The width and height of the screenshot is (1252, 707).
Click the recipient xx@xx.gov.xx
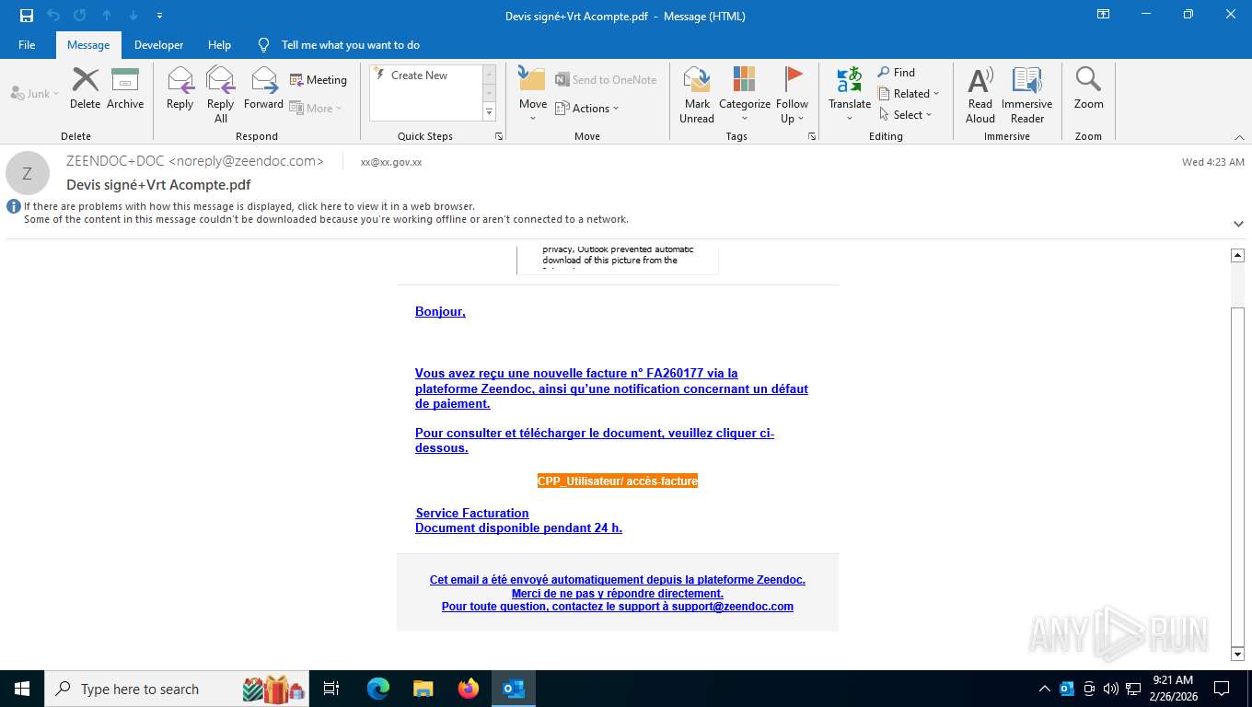tap(391, 162)
